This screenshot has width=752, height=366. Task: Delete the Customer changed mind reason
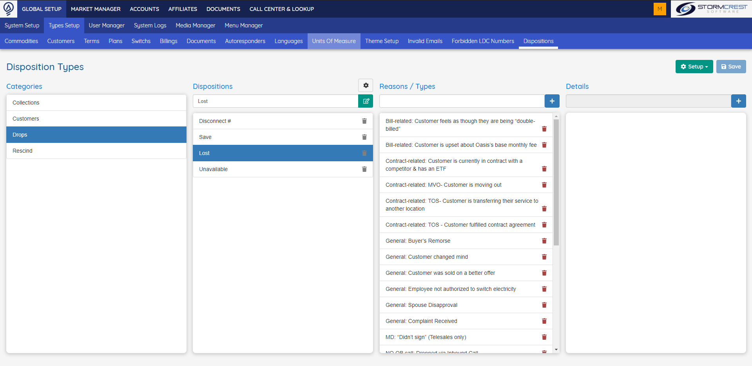544,257
